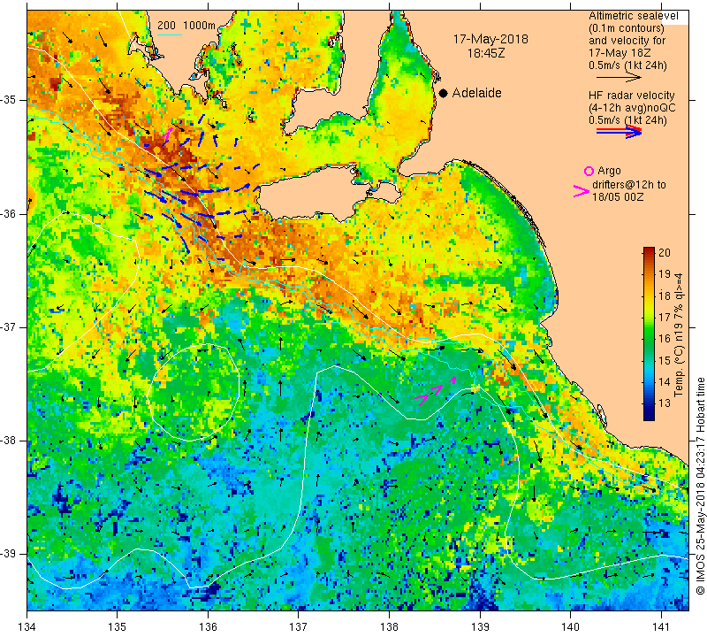Select the '200 1000m' depth contour label
This screenshot has width=707, height=637.
186,26
